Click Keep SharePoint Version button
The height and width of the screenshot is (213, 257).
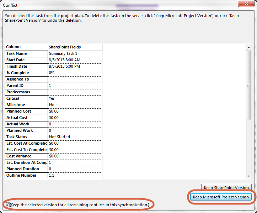[226, 188]
